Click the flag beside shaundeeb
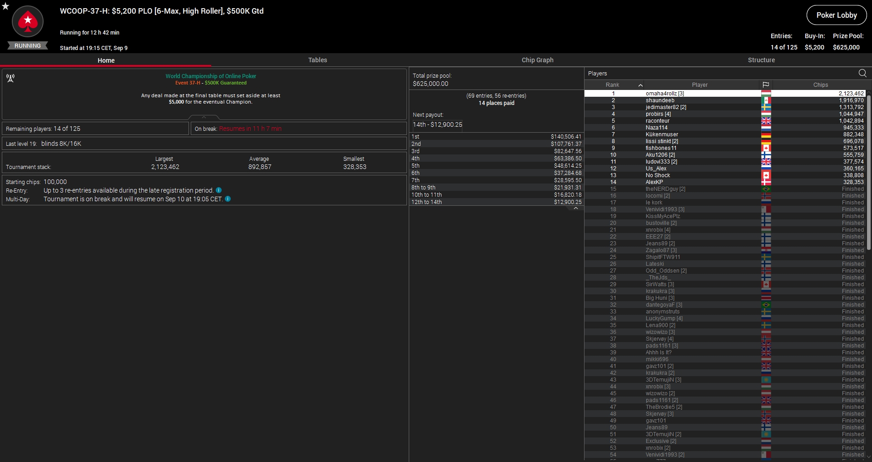The image size is (872, 462). point(766,100)
